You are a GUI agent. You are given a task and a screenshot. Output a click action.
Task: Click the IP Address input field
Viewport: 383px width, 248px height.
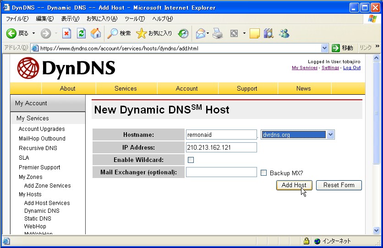point(221,147)
